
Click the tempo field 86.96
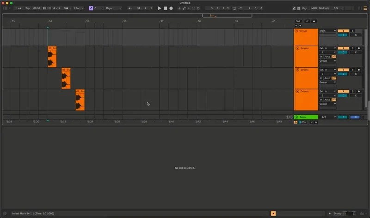[x=37, y=8]
